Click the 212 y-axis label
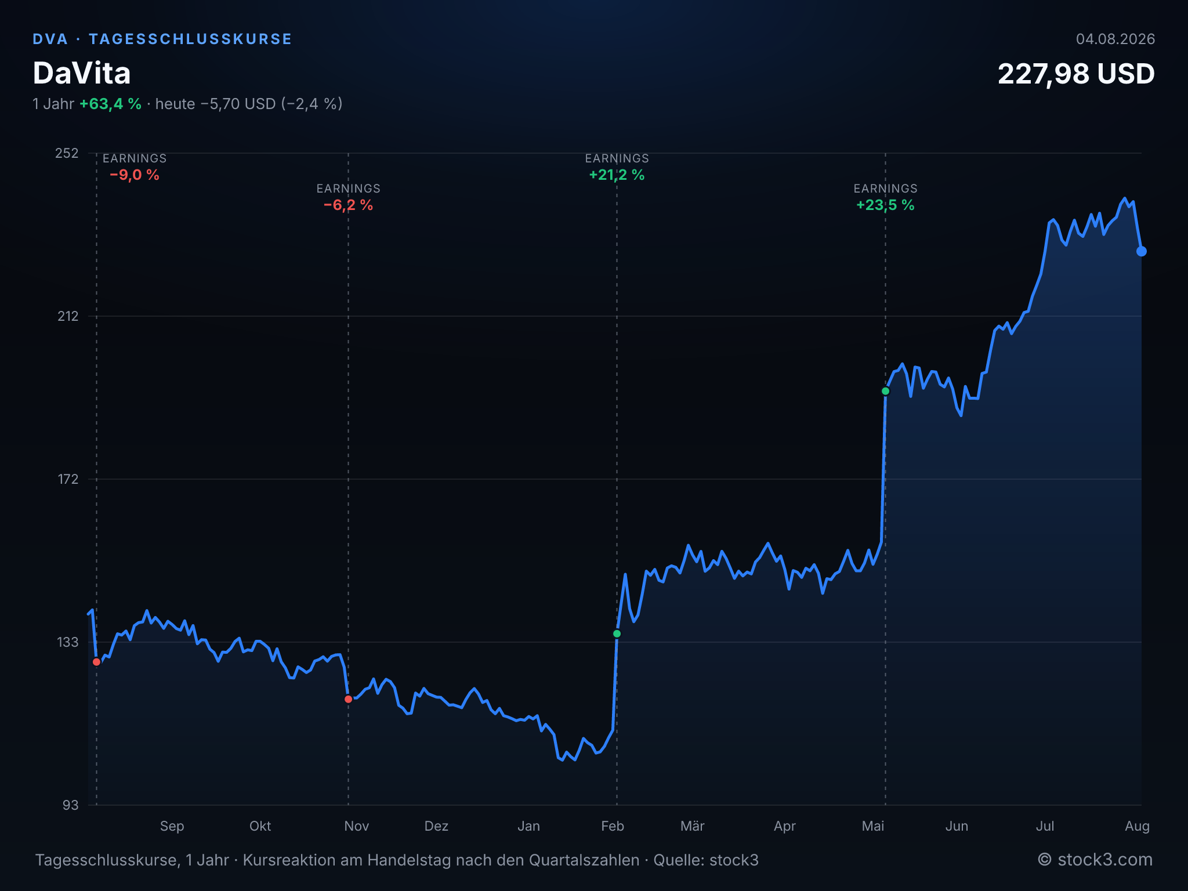The height and width of the screenshot is (891, 1188). coord(67,316)
